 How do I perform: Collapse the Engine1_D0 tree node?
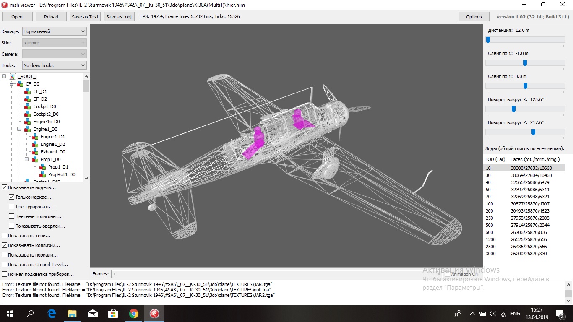click(19, 129)
